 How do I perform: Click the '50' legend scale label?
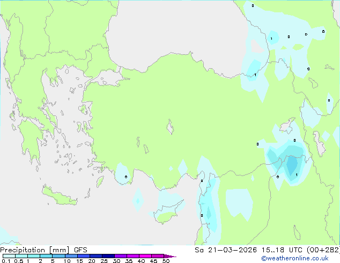tap(166, 261)
